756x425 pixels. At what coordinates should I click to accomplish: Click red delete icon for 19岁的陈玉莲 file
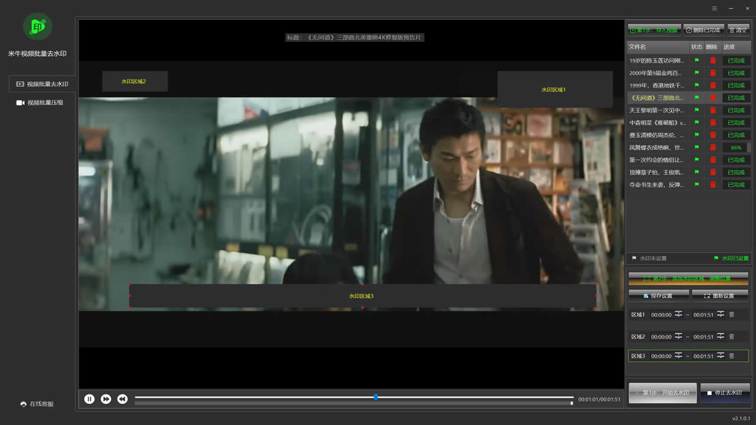point(713,60)
